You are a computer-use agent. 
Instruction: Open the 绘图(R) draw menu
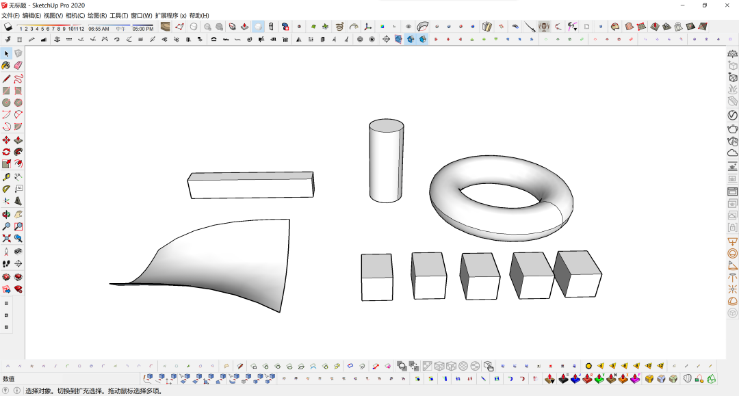pyautogui.click(x=97, y=15)
